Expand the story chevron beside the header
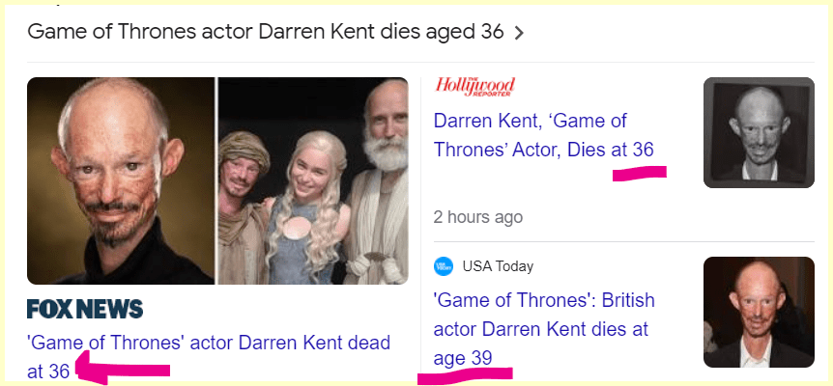This screenshot has width=833, height=386. coord(520,33)
